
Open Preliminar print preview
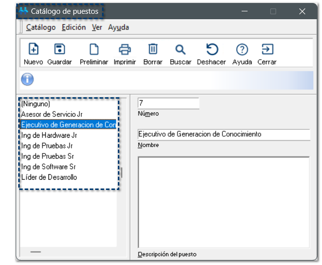[x=94, y=49]
